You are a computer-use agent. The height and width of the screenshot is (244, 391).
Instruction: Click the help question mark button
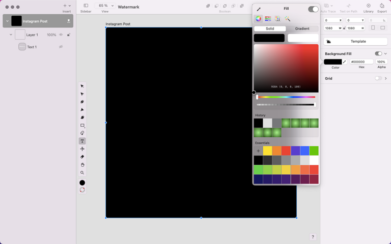(x=313, y=237)
